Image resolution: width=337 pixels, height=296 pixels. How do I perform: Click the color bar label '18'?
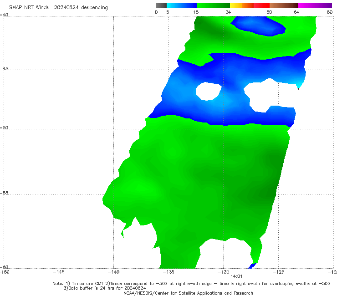click(x=196, y=12)
